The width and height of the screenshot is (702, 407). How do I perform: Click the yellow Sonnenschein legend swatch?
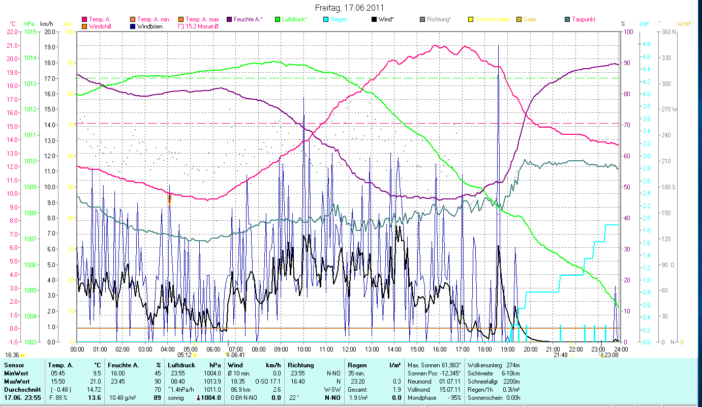pyautogui.click(x=471, y=19)
